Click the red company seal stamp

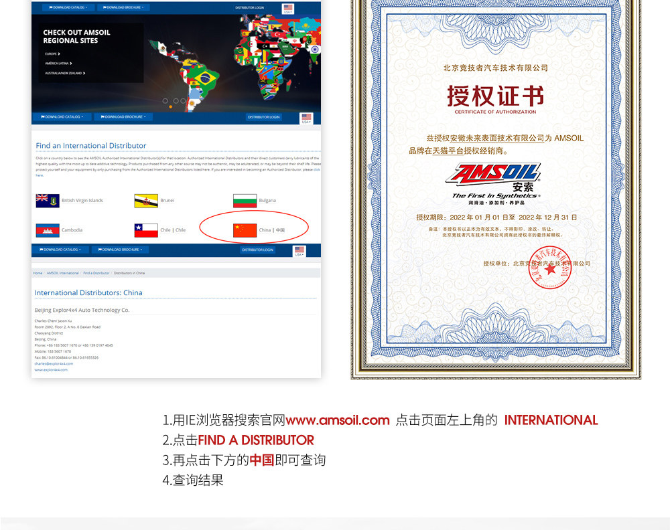click(549, 268)
